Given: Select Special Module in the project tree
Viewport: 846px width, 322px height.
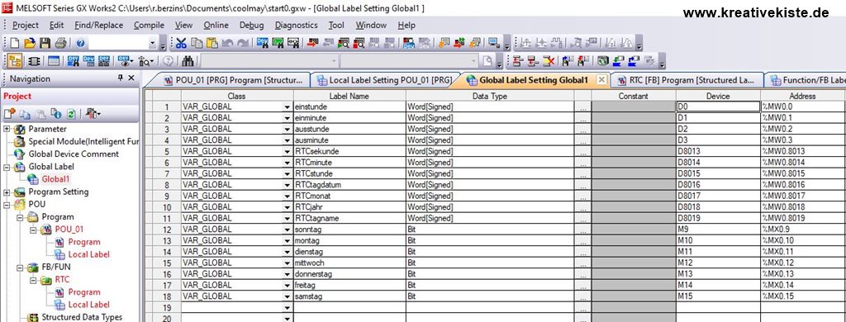Looking at the screenshot, I should pos(83,142).
